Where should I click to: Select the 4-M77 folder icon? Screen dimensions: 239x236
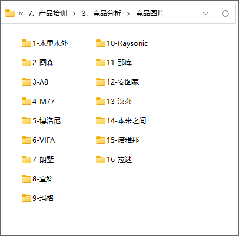[26, 102]
